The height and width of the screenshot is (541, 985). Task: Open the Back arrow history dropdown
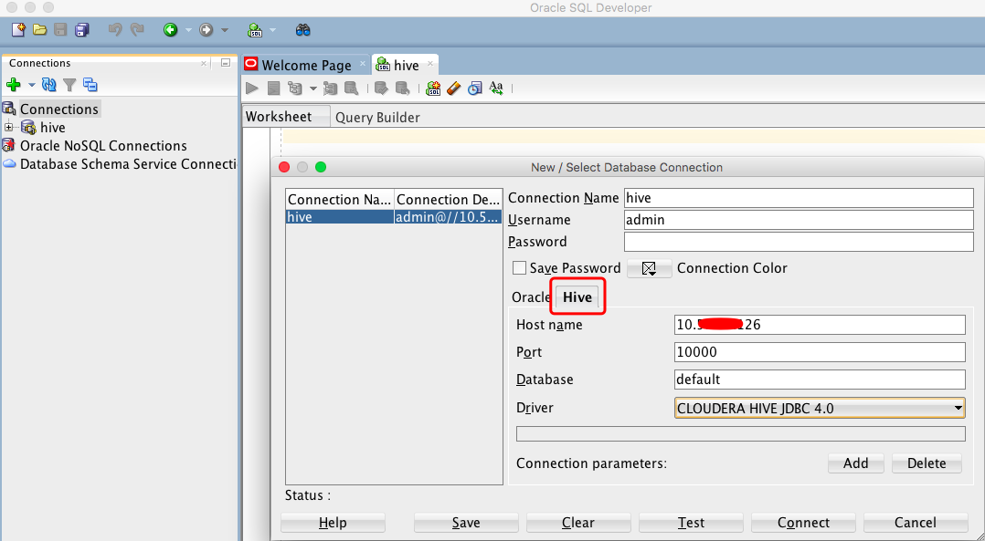click(188, 30)
